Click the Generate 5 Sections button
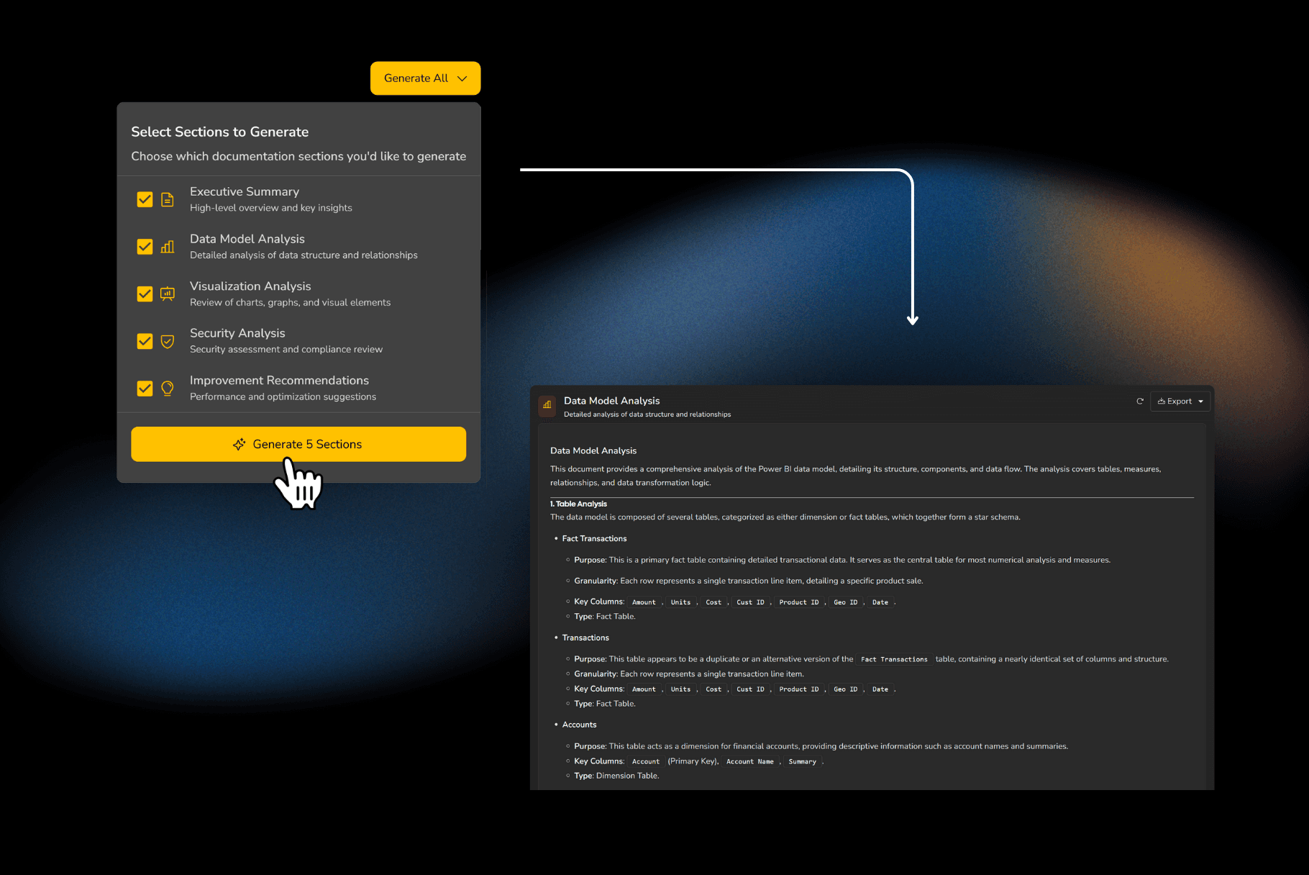Viewport: 1309px width, 875px height. 298,444
